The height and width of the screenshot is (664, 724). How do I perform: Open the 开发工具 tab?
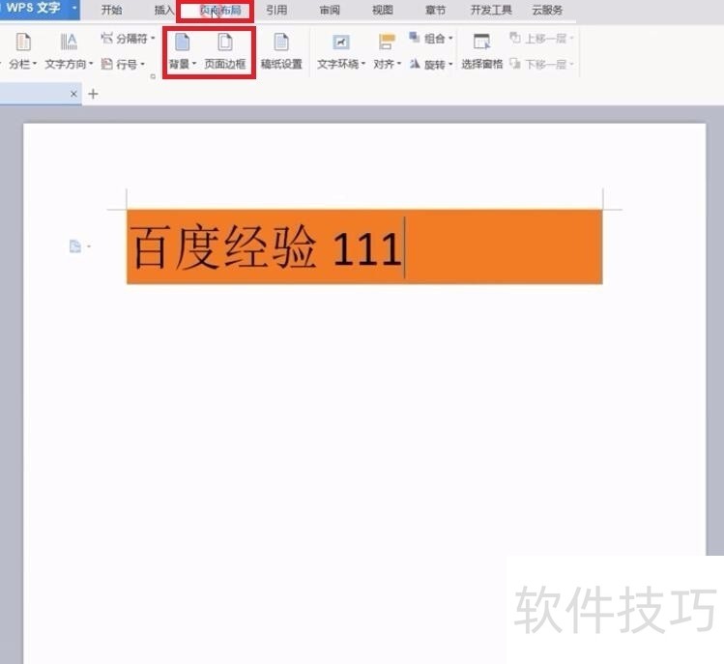click(x=491, y=10)
